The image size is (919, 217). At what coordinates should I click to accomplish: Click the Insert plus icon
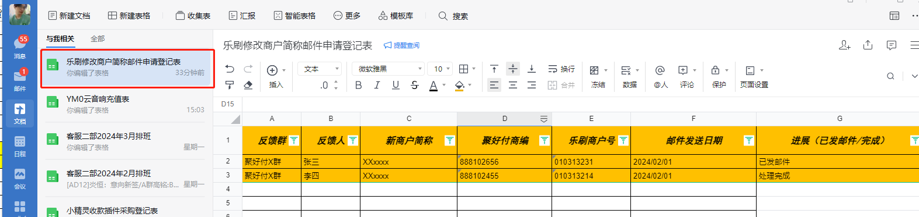point(272,70)
